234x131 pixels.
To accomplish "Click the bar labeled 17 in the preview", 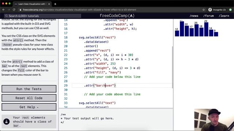I will pos(192,32).
